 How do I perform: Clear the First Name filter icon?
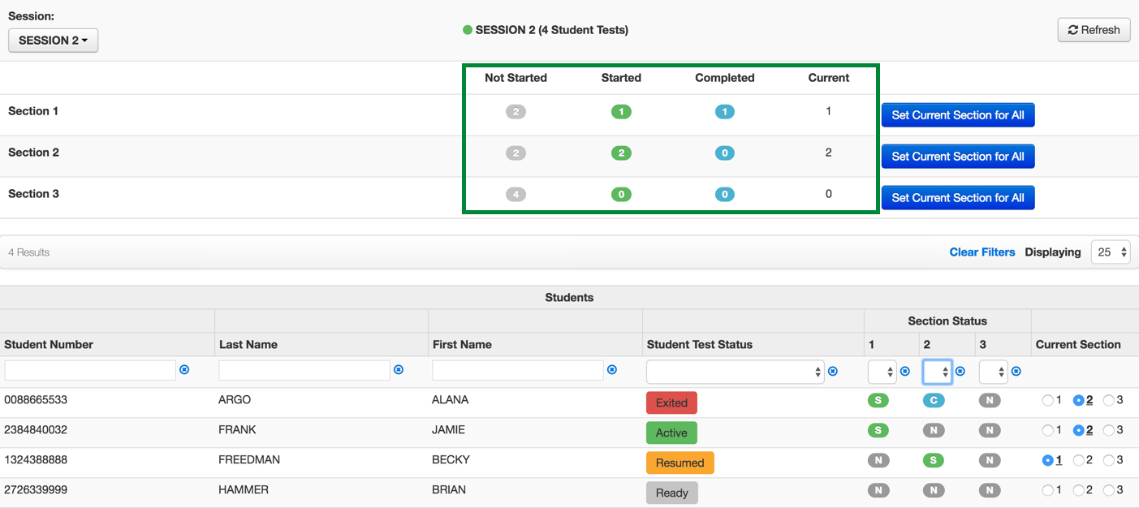click(x=612, y=370)
